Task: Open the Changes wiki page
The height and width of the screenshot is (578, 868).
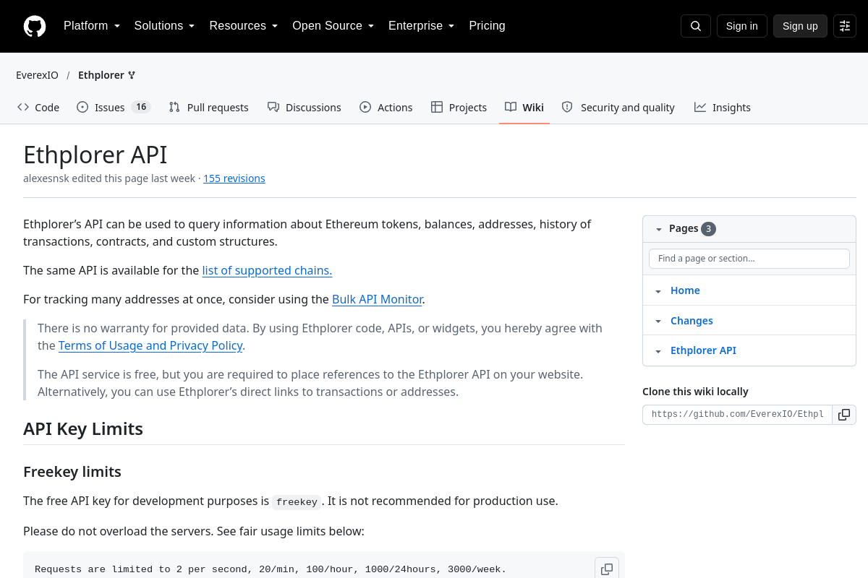Action: [692, 321]
